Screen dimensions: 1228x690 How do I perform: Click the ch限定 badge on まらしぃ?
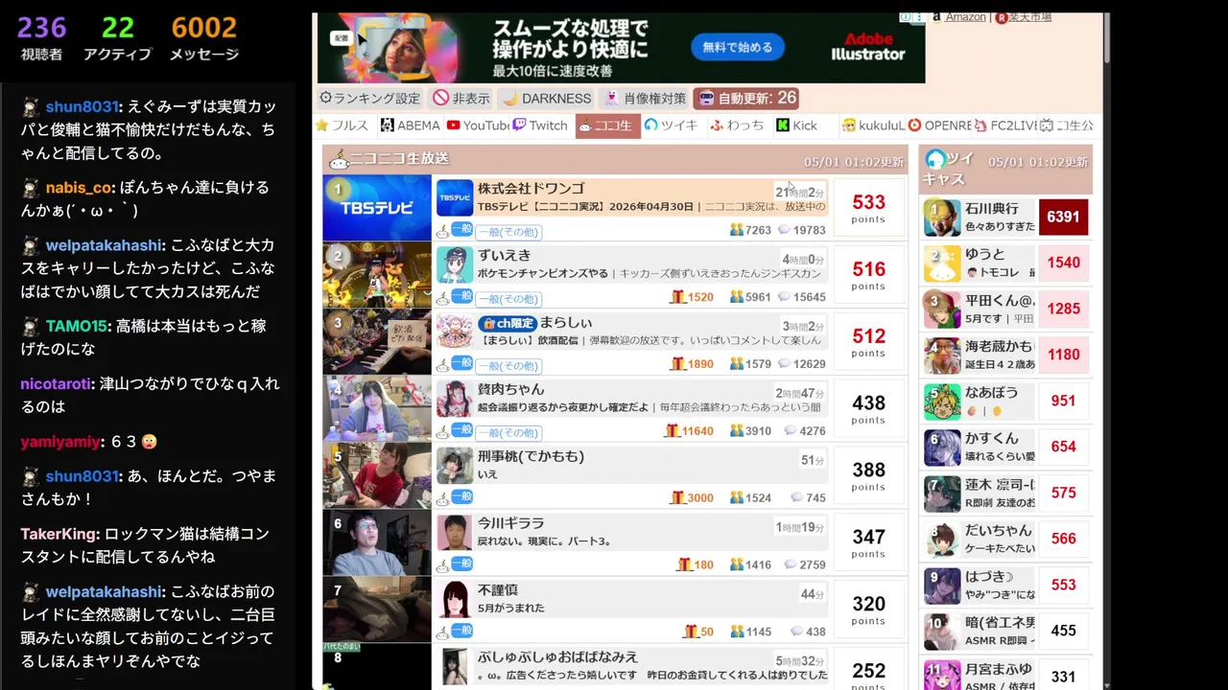pyautogui.click(x=507, y=323)
